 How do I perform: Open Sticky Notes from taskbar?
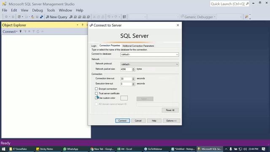[x=45, y=149]
